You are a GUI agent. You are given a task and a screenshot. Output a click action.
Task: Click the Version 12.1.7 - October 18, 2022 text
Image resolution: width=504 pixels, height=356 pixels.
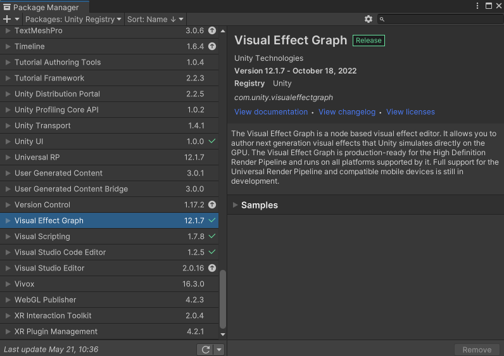pos(296,71)
